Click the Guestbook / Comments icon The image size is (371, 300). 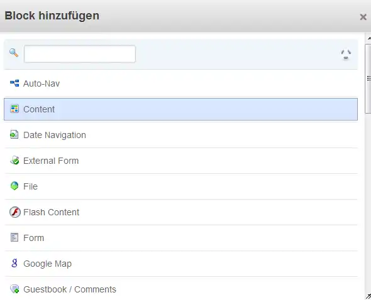point(14,289)
